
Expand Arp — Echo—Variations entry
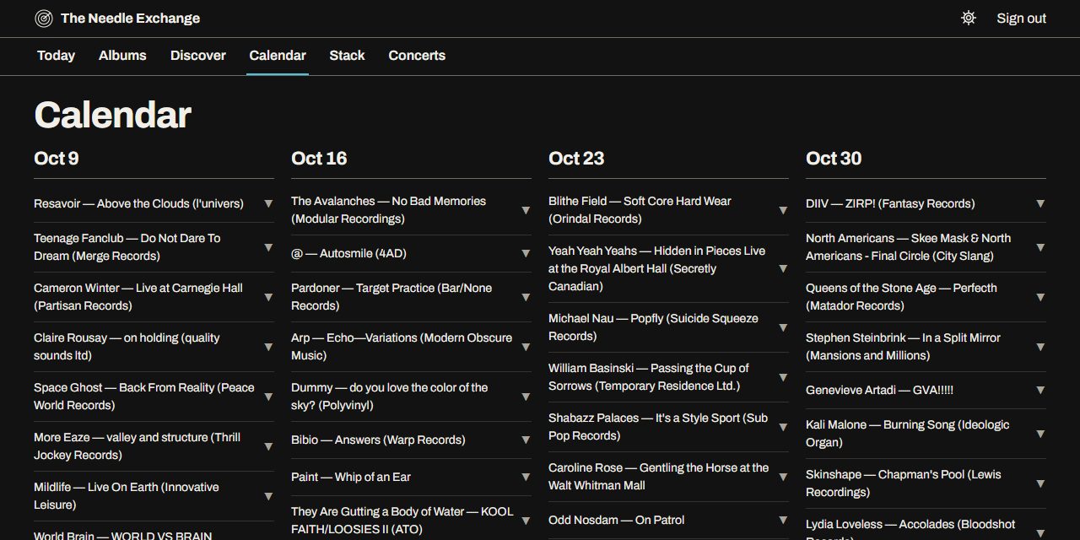click(411, 347)
